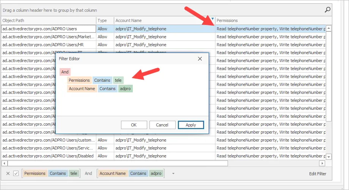Screen dimensions: 349x190
Task: Click horizontal scrollbar right arrow
Action: [x=322, y=164]
